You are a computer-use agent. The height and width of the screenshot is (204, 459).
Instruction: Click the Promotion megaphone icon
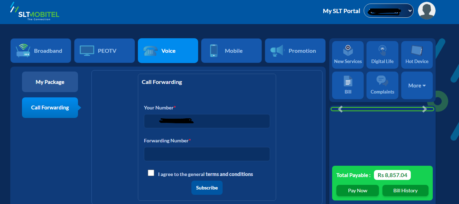tap(278, 51)
